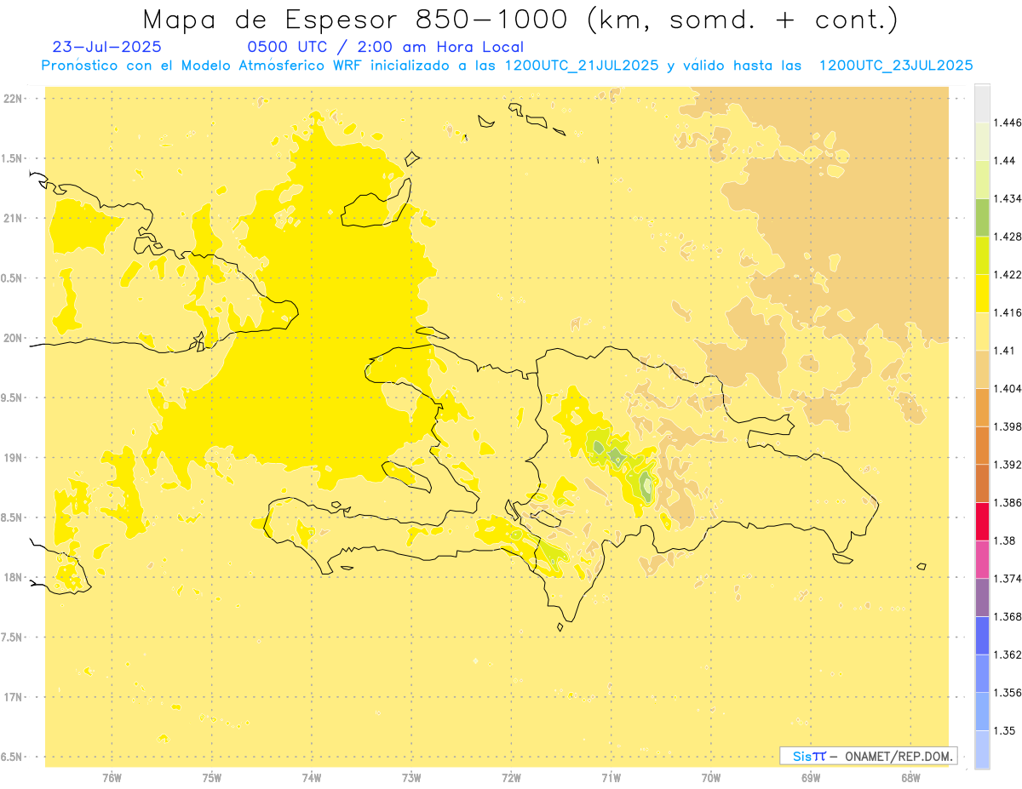Click the latitude label '19N'
The height and width of the screenshot is (789, 1022).
(x=13, y=457)
